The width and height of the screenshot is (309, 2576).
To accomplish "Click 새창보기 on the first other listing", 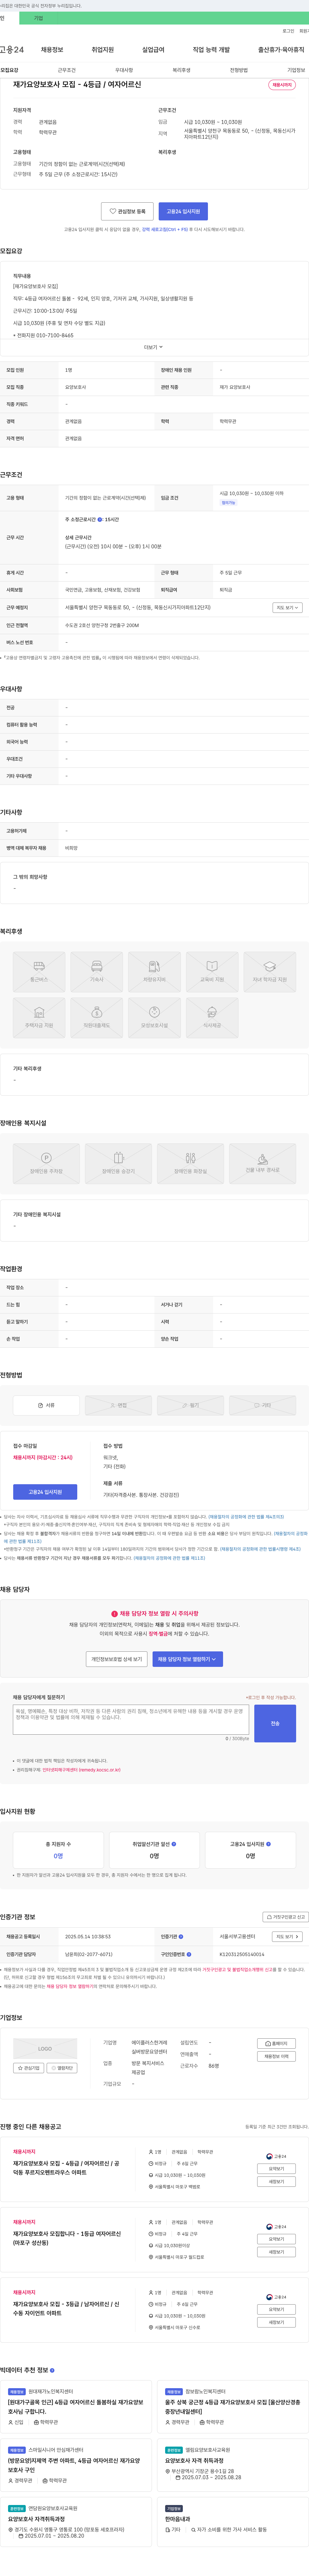I will coord(276,2182).
